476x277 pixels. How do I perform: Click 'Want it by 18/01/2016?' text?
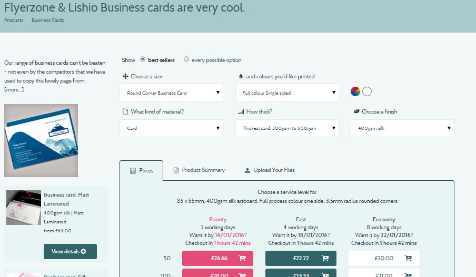click(301, 235)
